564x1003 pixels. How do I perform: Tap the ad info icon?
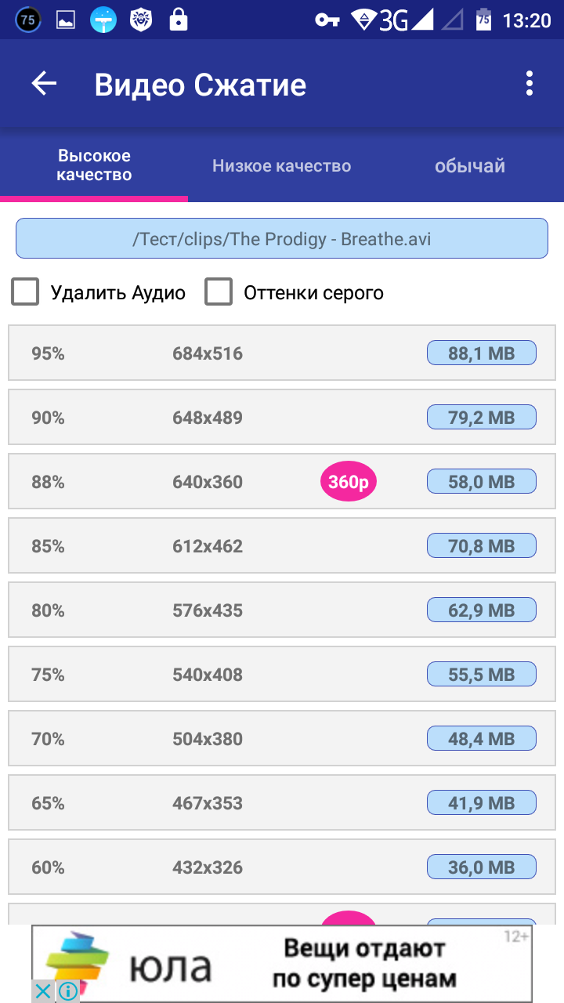click(x=67, y=991)
